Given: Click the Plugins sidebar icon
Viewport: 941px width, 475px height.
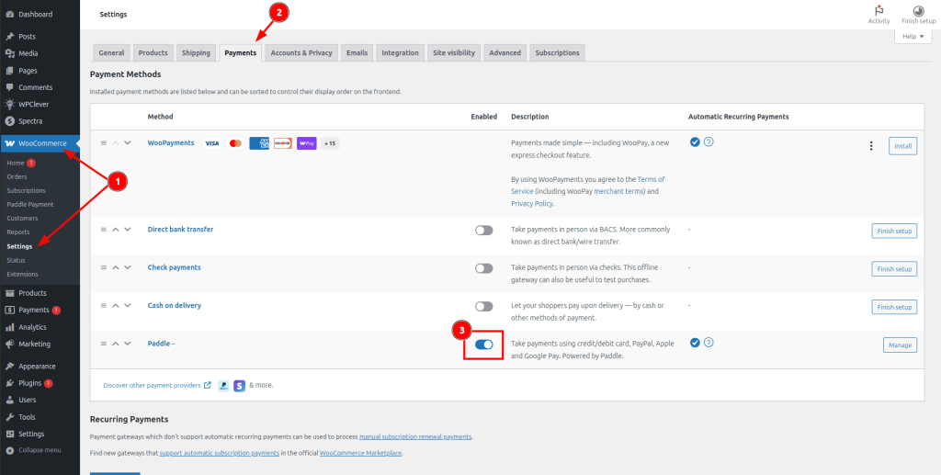Looking at the screenshot, I should coord(9,383).
